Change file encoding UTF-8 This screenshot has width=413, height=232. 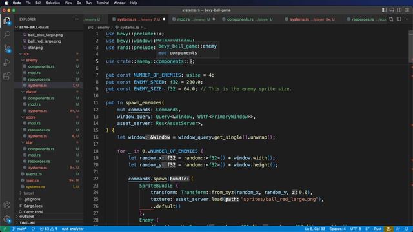[356, 229]
